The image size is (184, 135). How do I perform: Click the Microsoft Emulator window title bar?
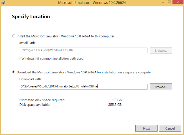pos(92,3)
